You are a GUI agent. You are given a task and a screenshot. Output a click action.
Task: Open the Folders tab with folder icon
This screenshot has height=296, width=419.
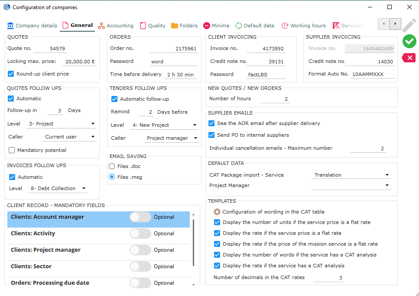[184, 26]
